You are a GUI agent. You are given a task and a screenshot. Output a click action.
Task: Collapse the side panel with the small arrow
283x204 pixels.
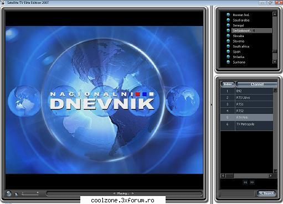212,104
